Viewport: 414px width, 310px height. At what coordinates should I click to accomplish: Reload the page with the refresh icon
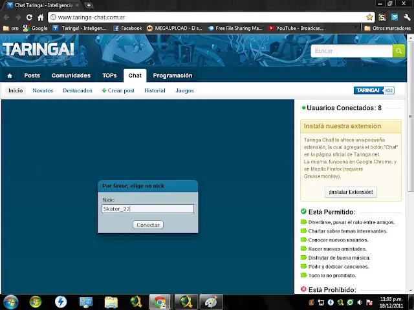coord(29,17)
